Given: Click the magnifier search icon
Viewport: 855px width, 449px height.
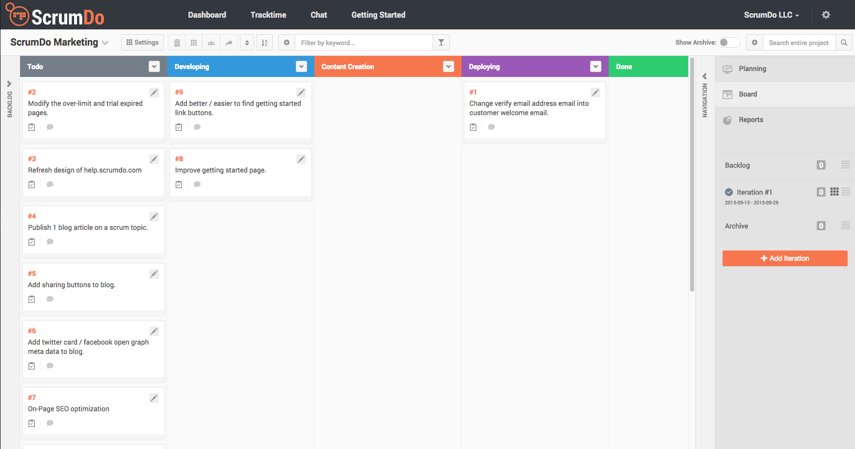Looking at the screenshot, I should (x=844, y=43).
